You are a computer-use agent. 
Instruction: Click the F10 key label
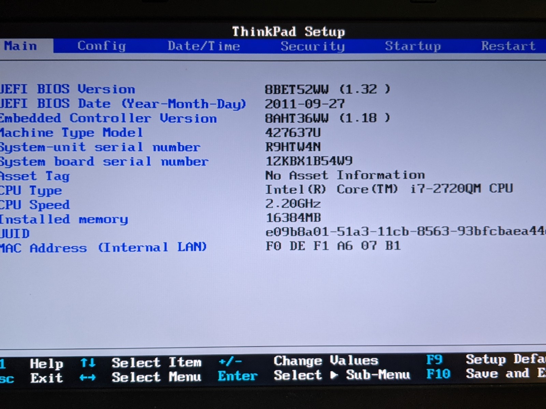coord(439,374)
